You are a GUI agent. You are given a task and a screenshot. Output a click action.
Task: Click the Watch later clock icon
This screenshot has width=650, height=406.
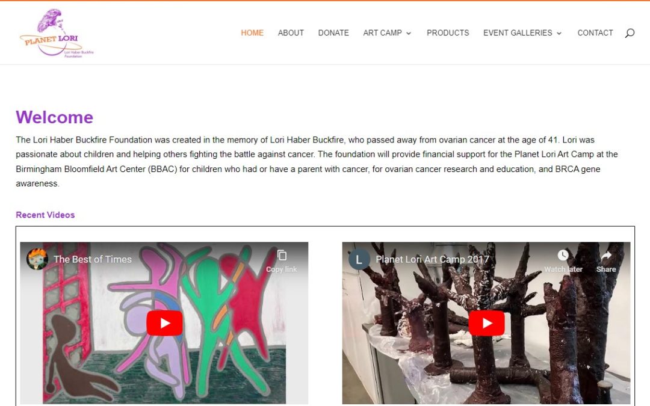tap(563, 255)
